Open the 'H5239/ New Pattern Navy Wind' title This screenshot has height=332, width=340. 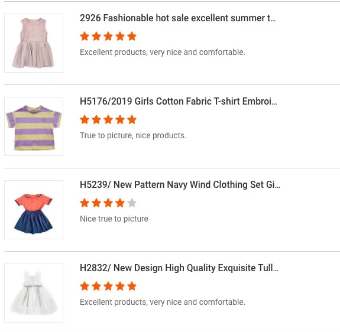180,184
